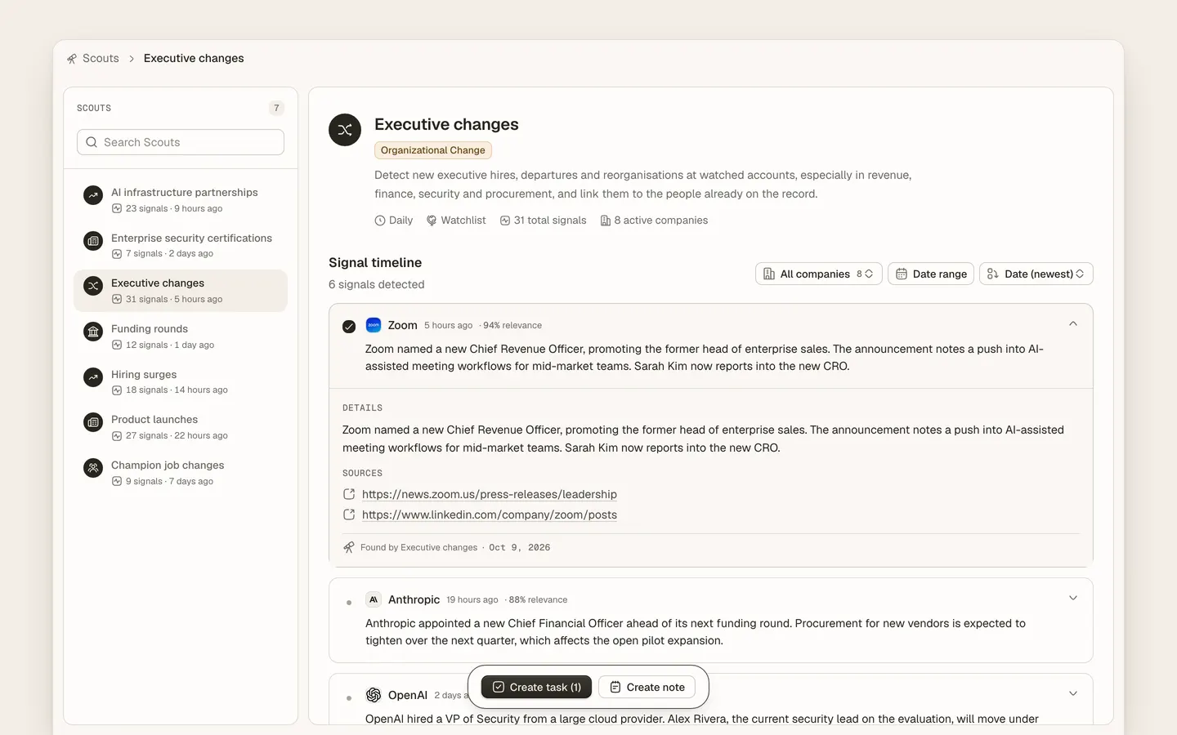This screenshot has width=1177, height=735.
Task: Click external link icon beside news.zoom.us source
Action: tap(349, 494)
